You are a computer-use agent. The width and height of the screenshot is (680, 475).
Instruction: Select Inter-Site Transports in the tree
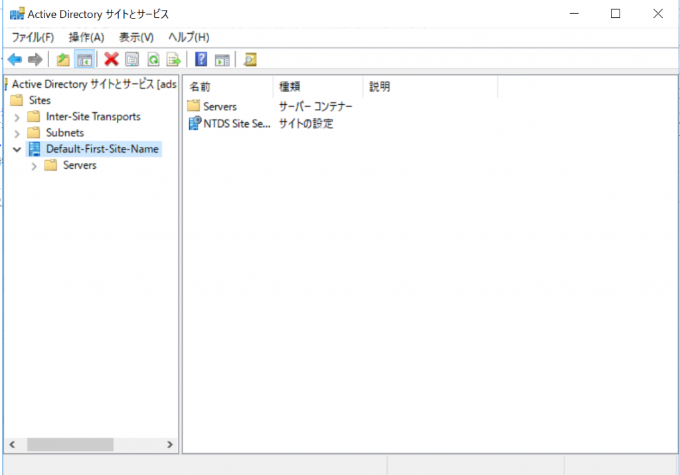(93, 116)
